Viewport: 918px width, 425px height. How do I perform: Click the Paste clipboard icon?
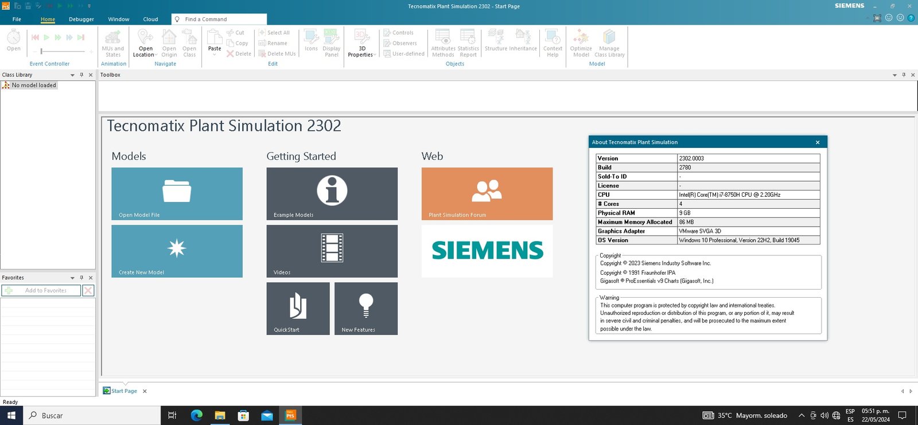coord(215,37)
